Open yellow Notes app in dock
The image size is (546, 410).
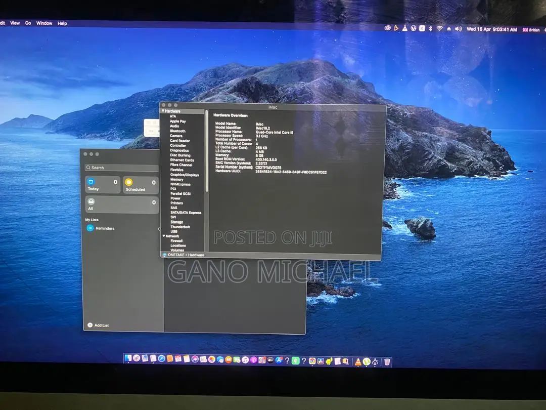[187, 359]
